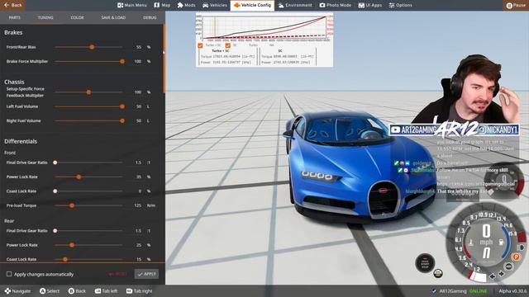
Task: Click the engine temperature gauge icon
Action: [471, 242]
